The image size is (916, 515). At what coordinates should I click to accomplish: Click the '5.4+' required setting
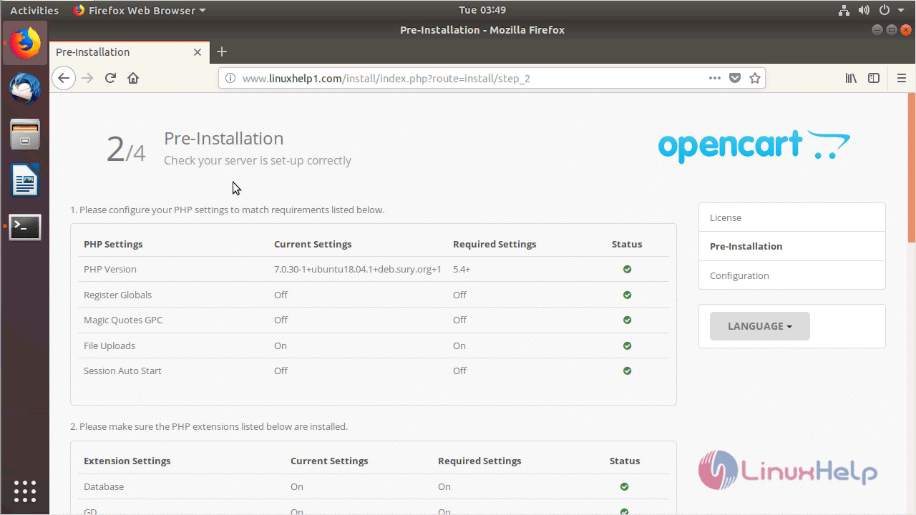click(x=462, y=269)
